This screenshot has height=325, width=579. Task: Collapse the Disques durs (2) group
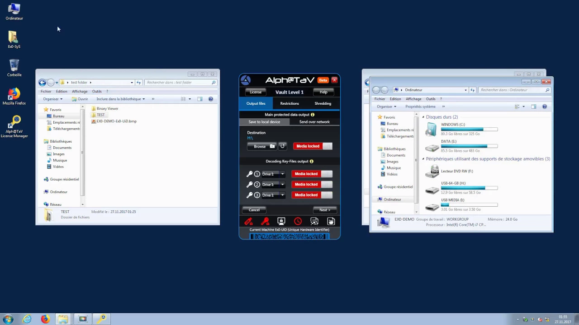423,117
